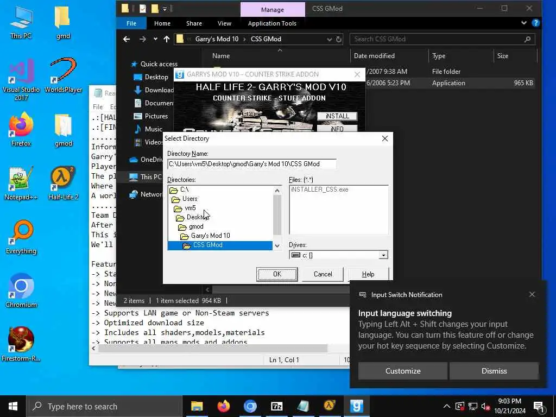Open the File menu in Explorer
The height and width of the screenshot is (417, 556).
coord(131,23)
